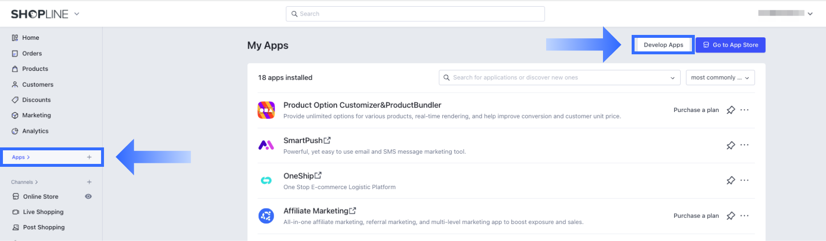Click the Analytics pie chart icon
This screenshot has width=826, height=241.
[x=15, y=131]
